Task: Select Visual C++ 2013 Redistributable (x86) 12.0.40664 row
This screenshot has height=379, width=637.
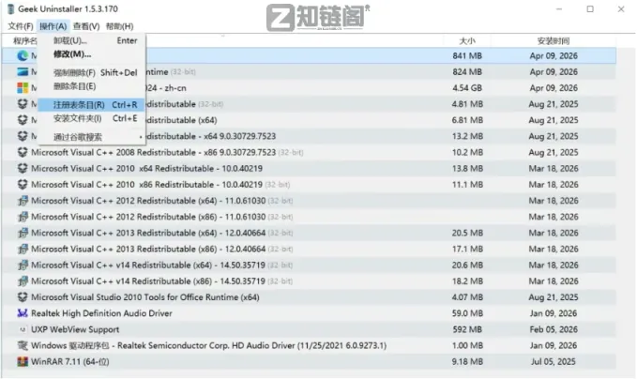Action: coord(310,249)
